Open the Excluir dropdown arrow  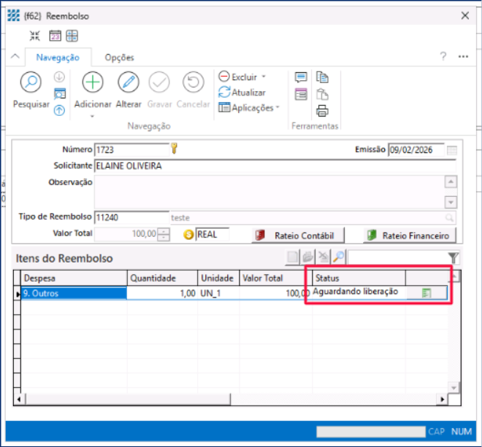point(264,77)
